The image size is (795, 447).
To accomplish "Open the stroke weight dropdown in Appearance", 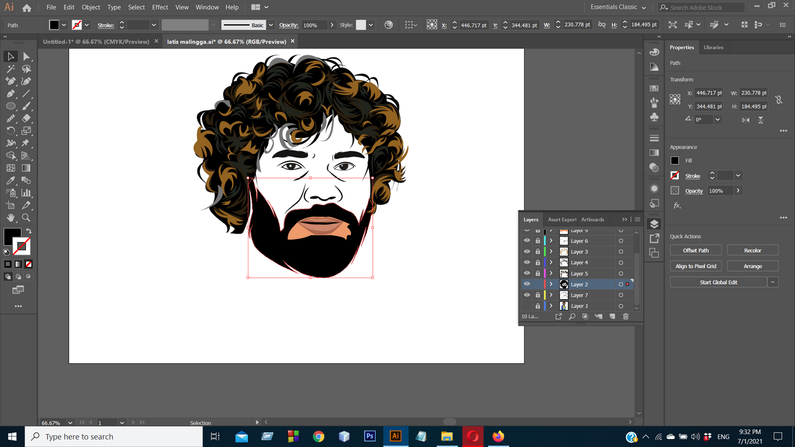I will (x=738, y=176).
